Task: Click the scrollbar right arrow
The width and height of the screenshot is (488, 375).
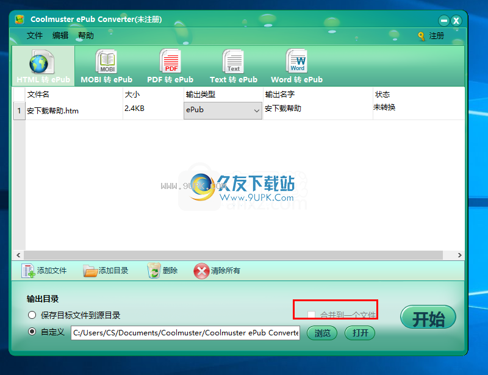Action: [460, 255]
